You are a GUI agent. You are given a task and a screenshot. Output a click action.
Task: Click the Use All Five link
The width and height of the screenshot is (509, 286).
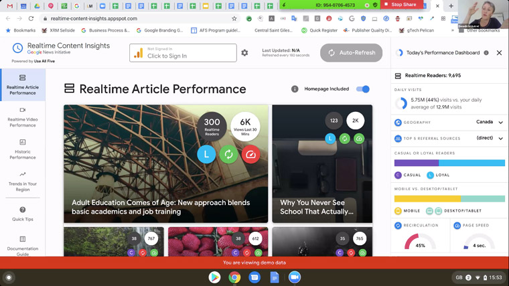44,61
